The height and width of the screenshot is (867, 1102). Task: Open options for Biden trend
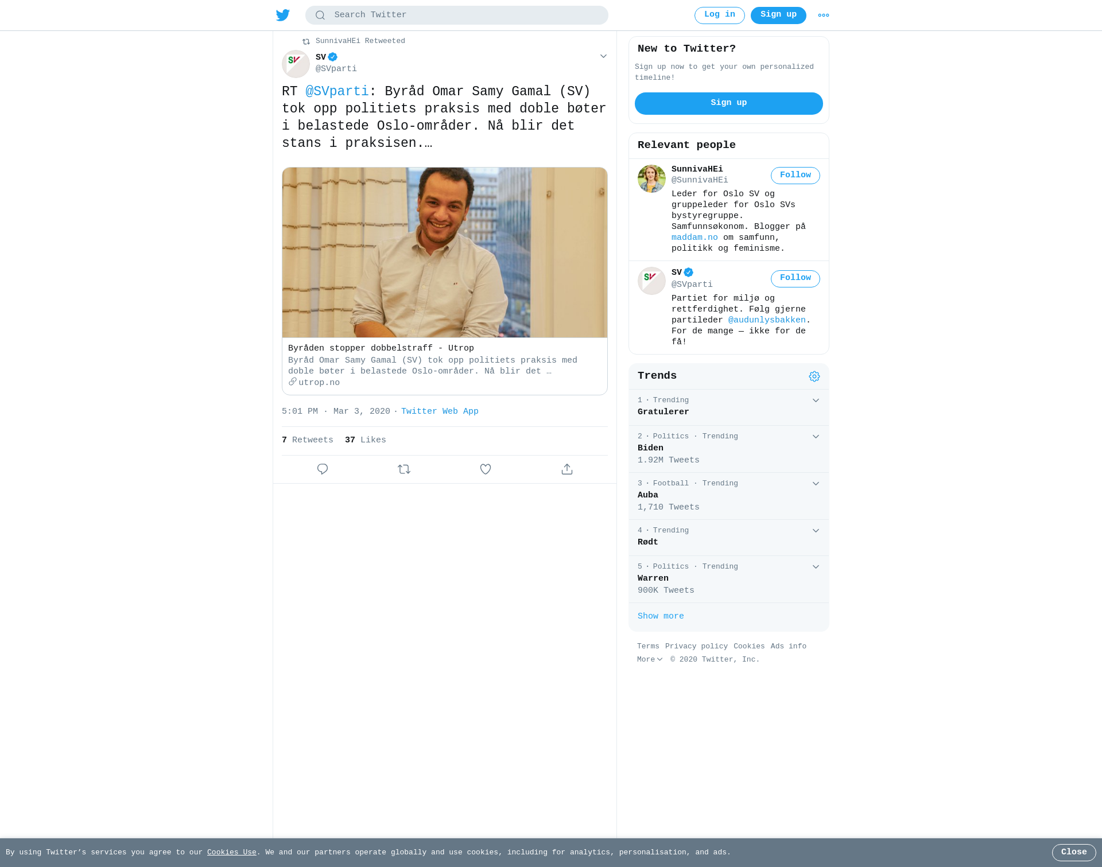[816, 437]
